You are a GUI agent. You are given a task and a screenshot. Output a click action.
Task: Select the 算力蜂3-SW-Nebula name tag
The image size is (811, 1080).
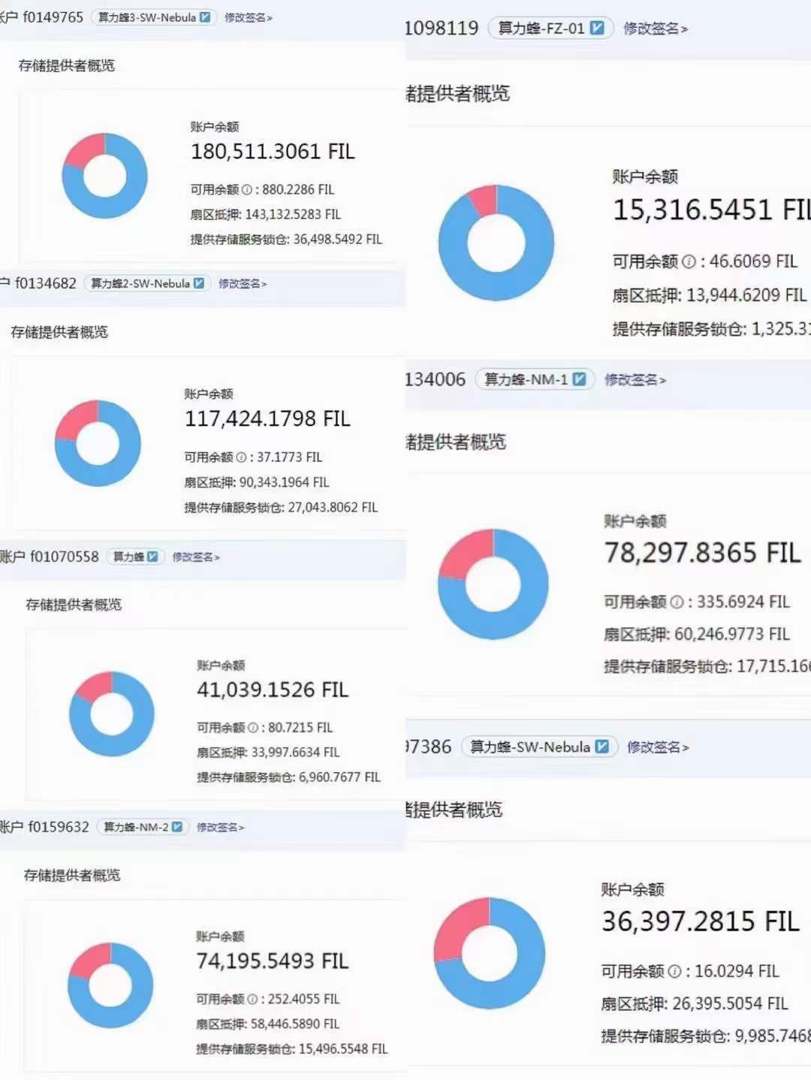point(154,17)
